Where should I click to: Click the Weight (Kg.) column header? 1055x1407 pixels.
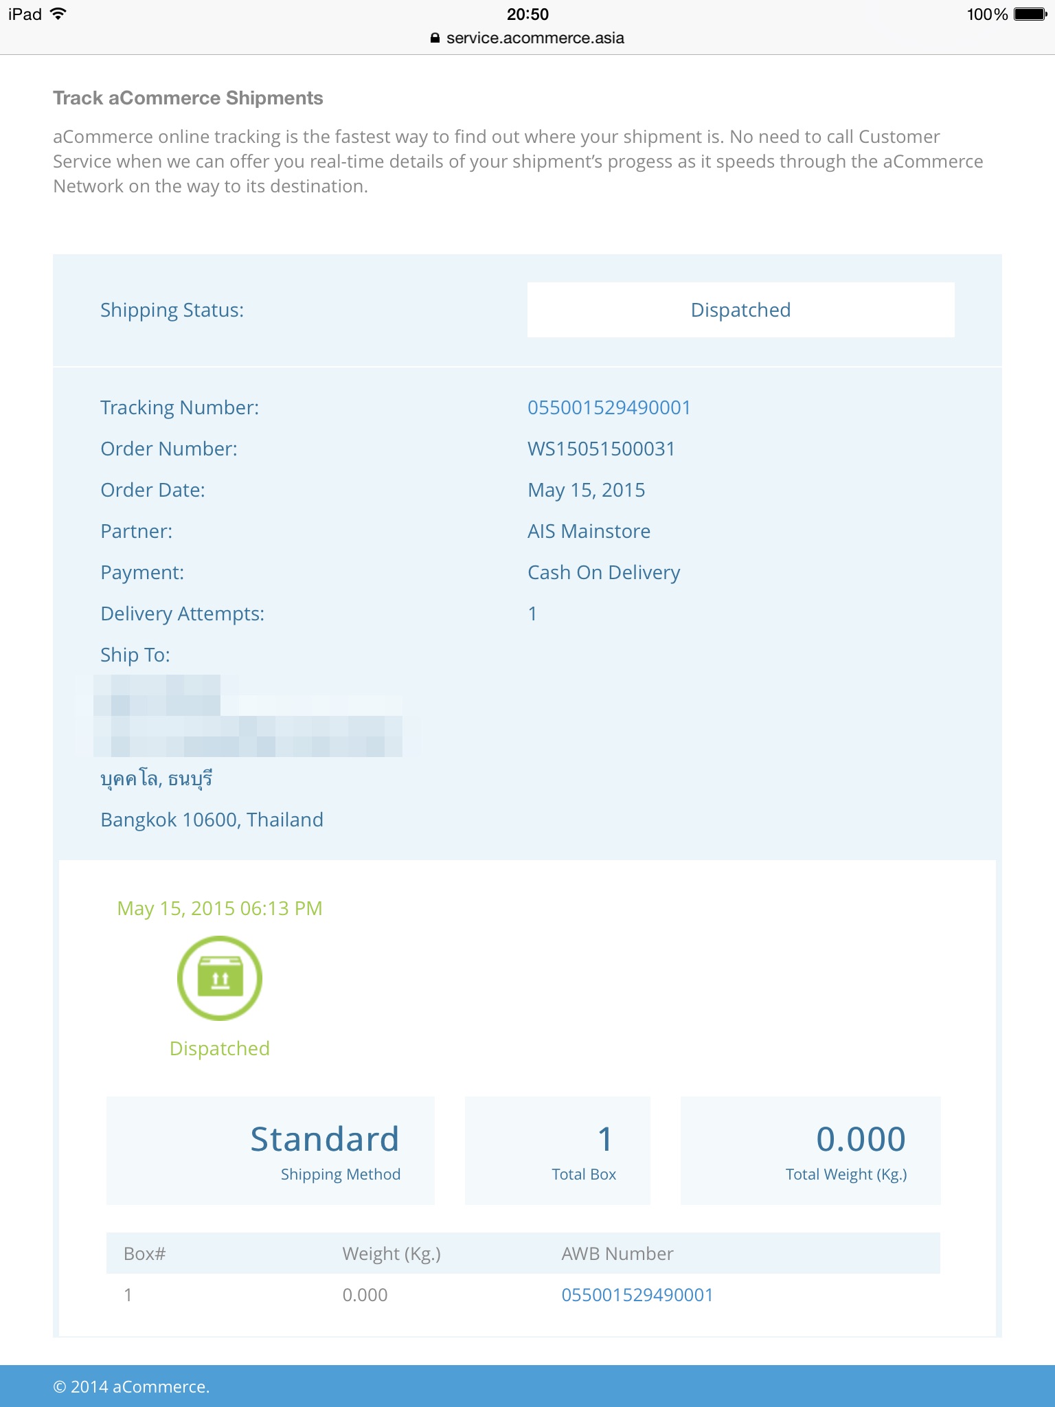click(x=392, y=1254)
